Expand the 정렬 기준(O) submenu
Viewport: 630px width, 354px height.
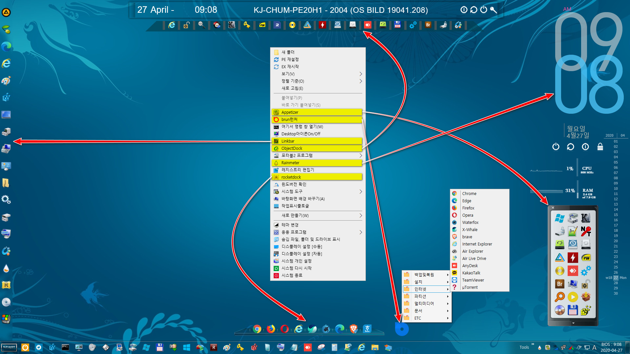click(x=318, y=81)
